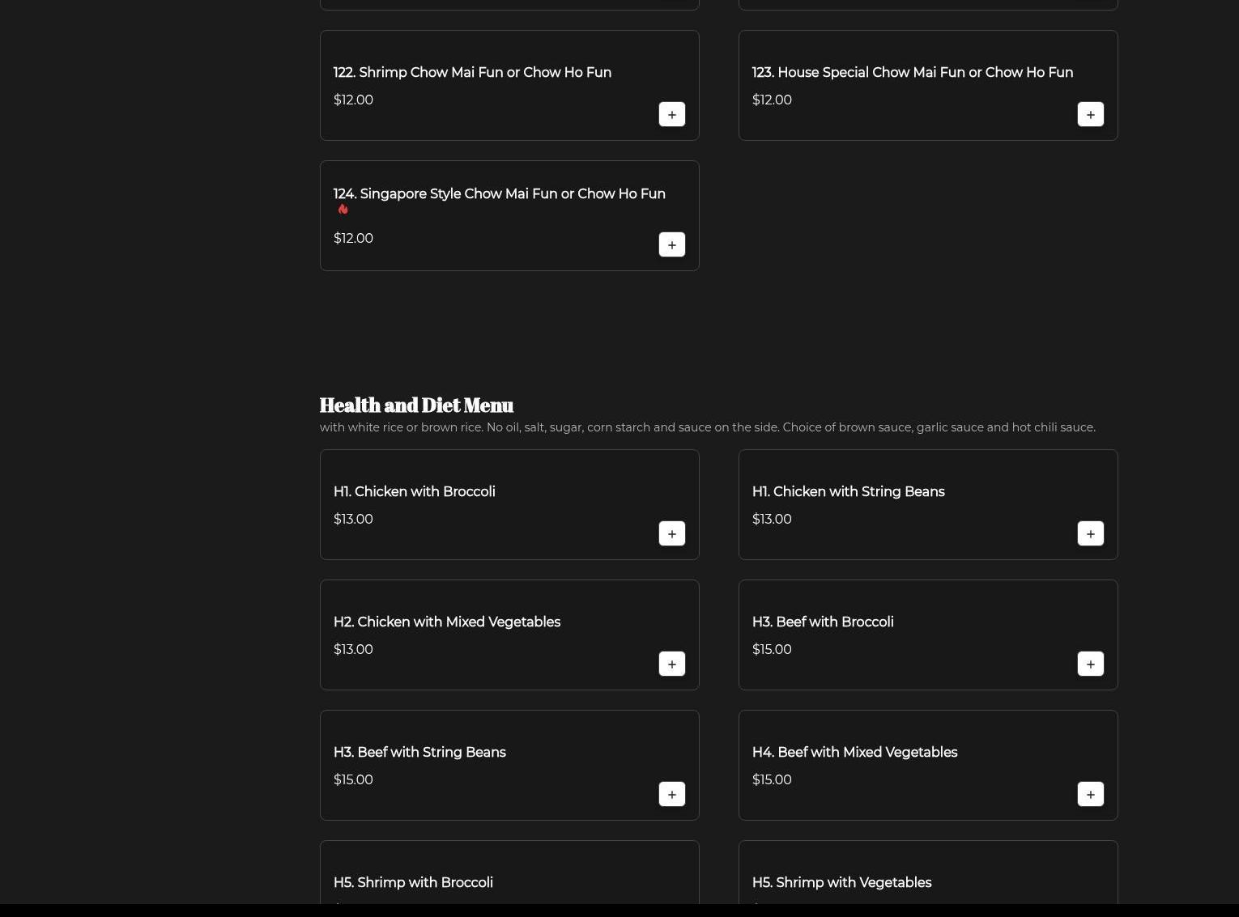Add H2. Chicken with Mixed Vegetables using plus
1239x917 pixels.
[x=672, y=664]
